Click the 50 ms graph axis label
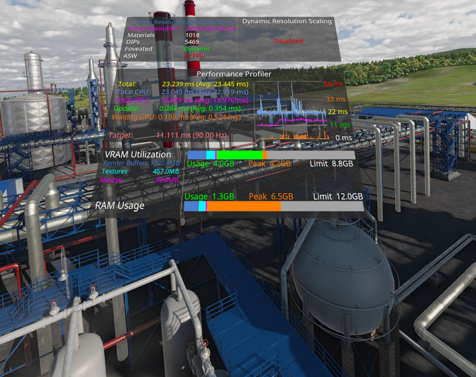This screenshot has width=476, height=377. pos(333,84)
